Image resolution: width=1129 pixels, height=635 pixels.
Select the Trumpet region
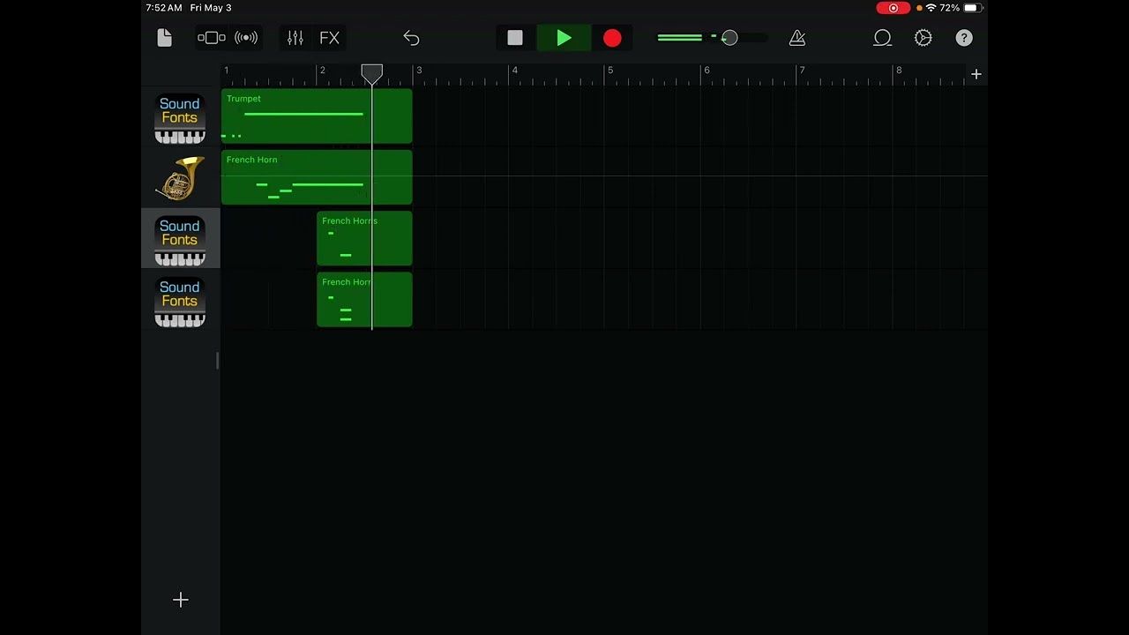317,116
